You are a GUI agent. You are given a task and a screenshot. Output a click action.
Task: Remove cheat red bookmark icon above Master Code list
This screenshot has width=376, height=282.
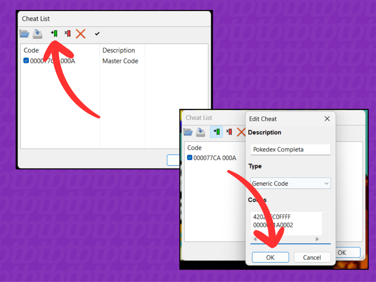tap(67, 33)
